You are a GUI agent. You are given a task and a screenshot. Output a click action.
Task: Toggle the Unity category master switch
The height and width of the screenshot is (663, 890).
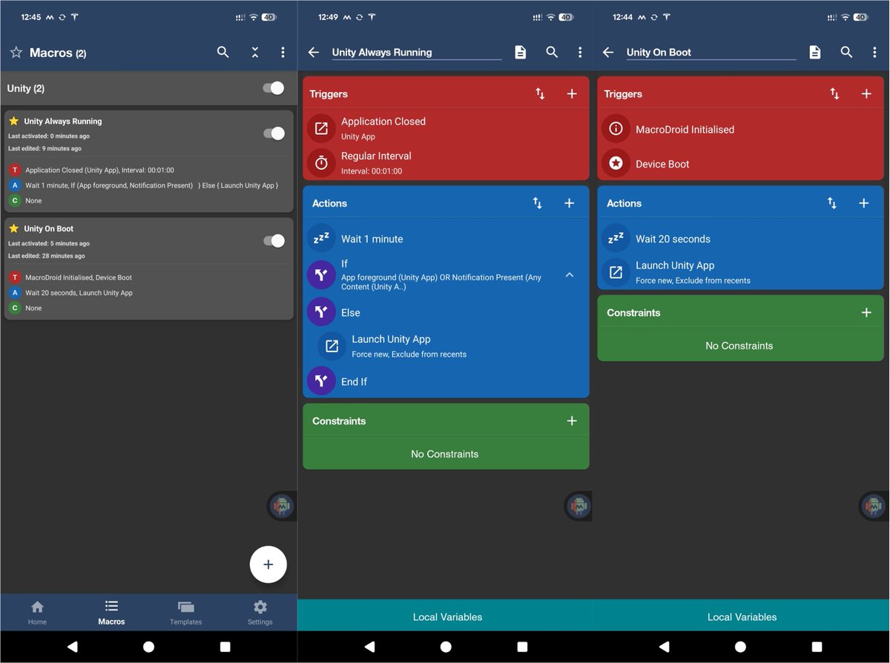point(274,88)
